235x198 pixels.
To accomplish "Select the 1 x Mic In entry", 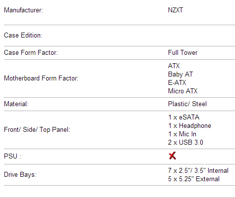I will point(182,134).
